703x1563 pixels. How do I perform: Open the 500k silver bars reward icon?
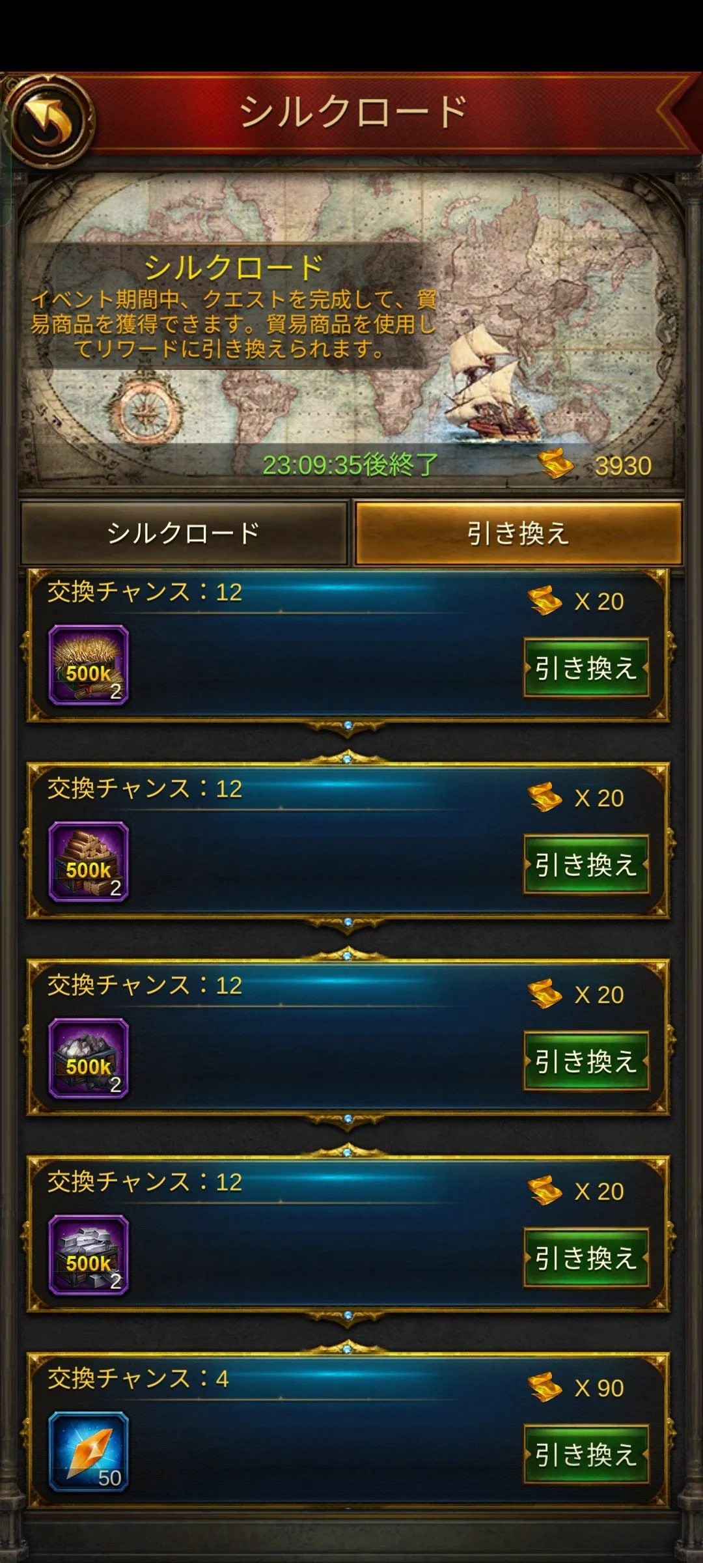coord(89,1256)
